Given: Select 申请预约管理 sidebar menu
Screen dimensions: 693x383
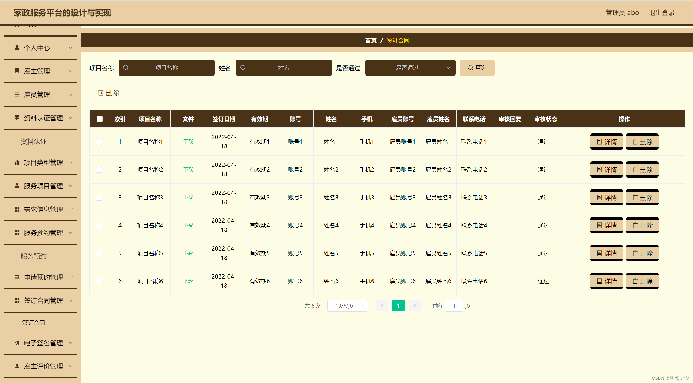Looking at the screenshot, I should 41,277.
